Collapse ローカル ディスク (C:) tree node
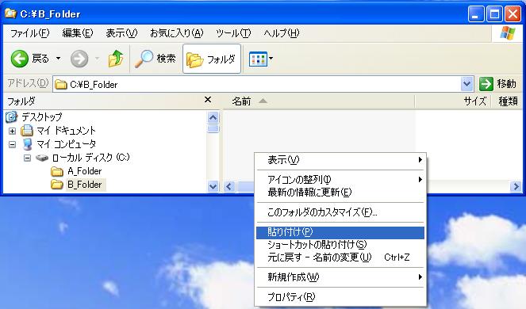 tap(28, 158)
